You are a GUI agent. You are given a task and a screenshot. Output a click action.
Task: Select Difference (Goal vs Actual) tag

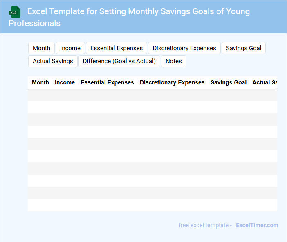(x=119, y=61)
